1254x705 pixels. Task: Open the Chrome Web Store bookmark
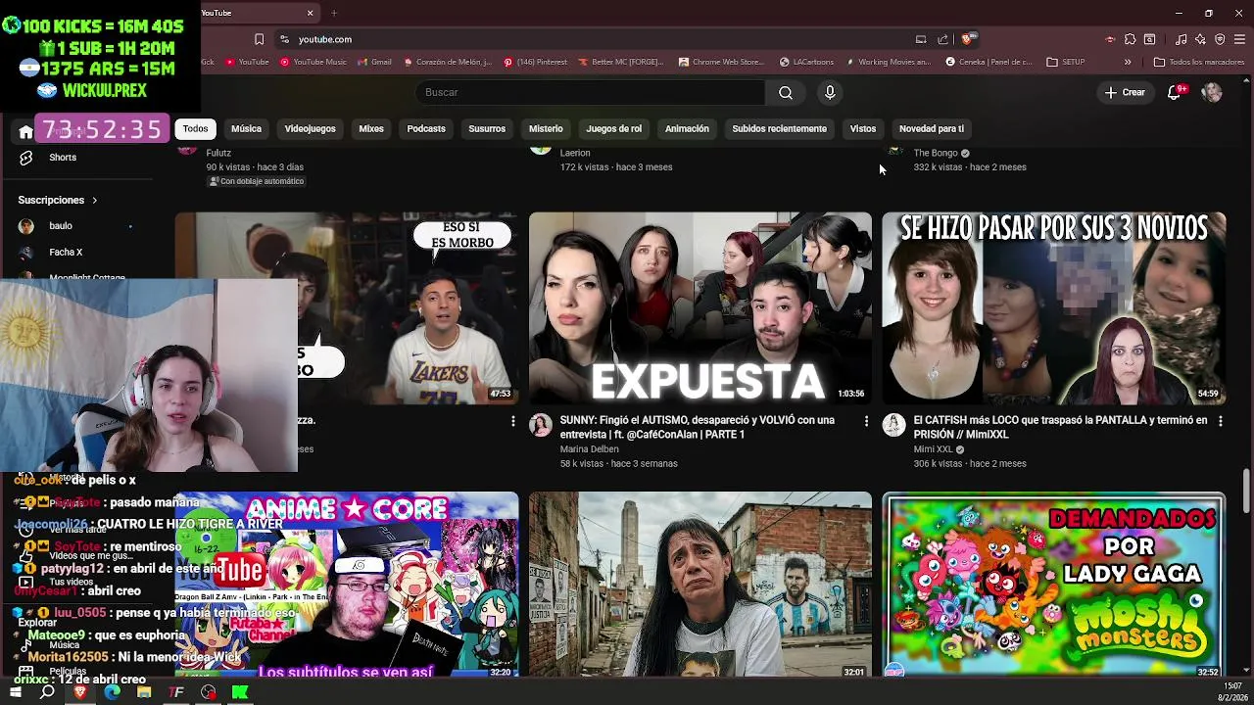click(x=721, y=62)
